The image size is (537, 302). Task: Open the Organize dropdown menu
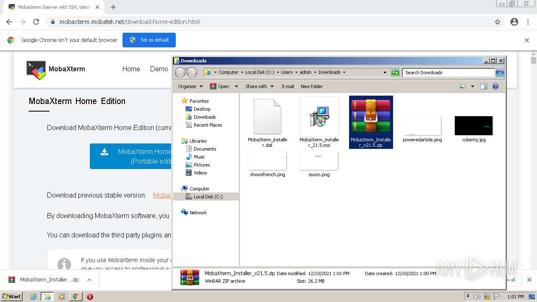[x=190, y=86]
